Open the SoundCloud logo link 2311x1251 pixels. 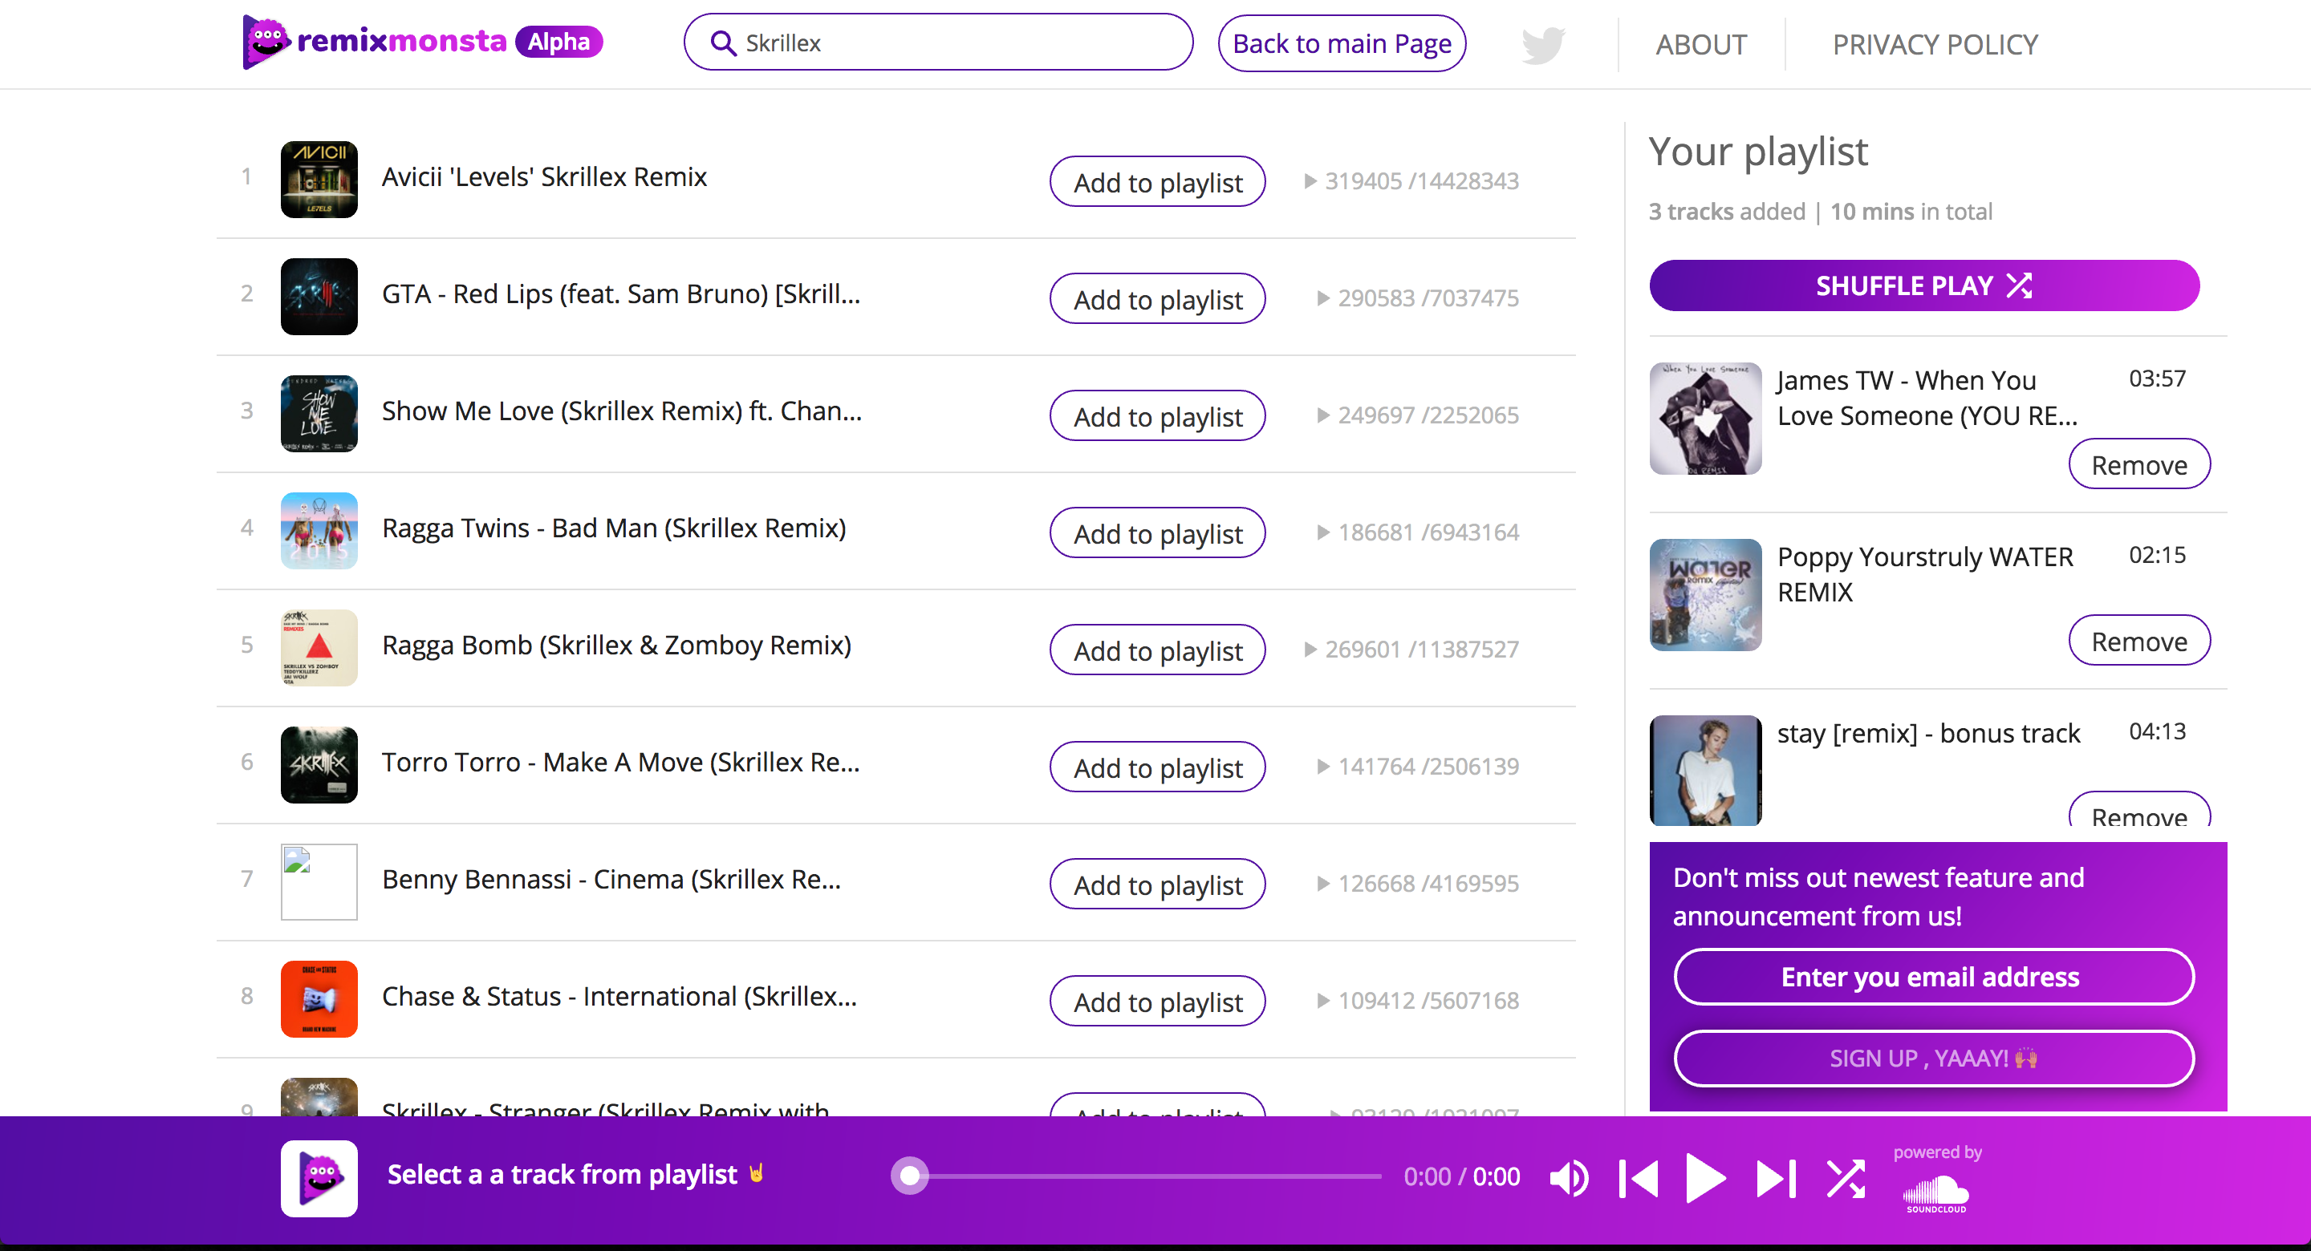click(1936, 1193)
